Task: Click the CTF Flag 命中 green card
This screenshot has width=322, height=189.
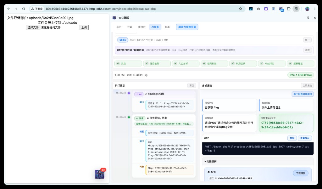Action: (286, 123)
